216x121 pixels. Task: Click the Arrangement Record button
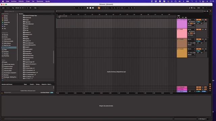[x=93, y=8]
